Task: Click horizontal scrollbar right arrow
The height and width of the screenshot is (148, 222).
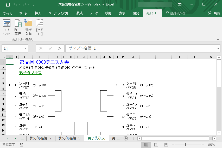Action: coord(214,138)
